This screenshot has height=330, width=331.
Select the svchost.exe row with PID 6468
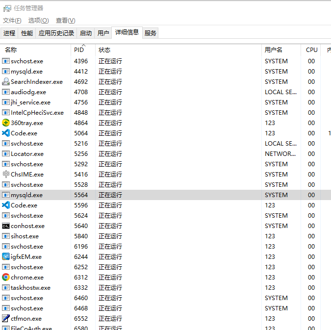tap(166, 308)
